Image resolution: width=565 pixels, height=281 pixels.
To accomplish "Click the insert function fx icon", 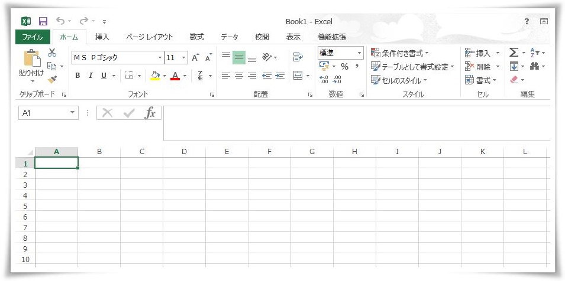I will 150,113.
